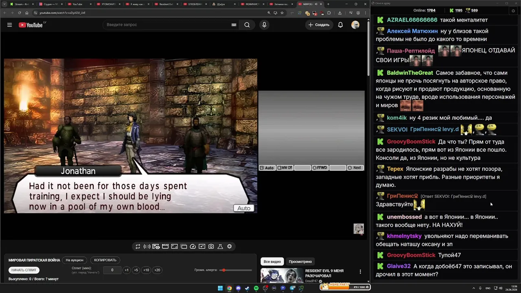
Task: Add one minute with the +1 button
Action: point(127,270)
